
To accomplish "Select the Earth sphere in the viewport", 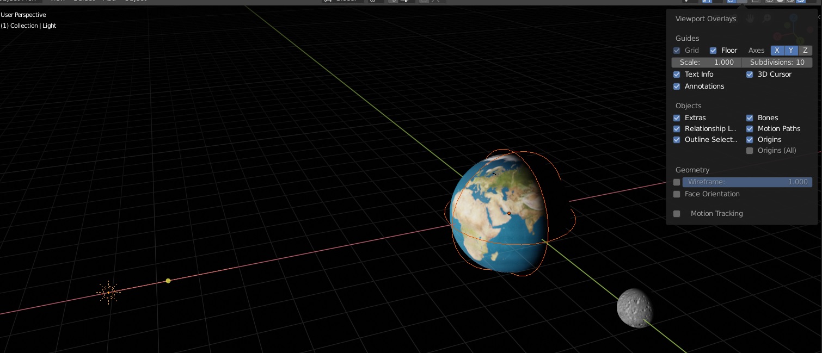I will pos(499,213).
